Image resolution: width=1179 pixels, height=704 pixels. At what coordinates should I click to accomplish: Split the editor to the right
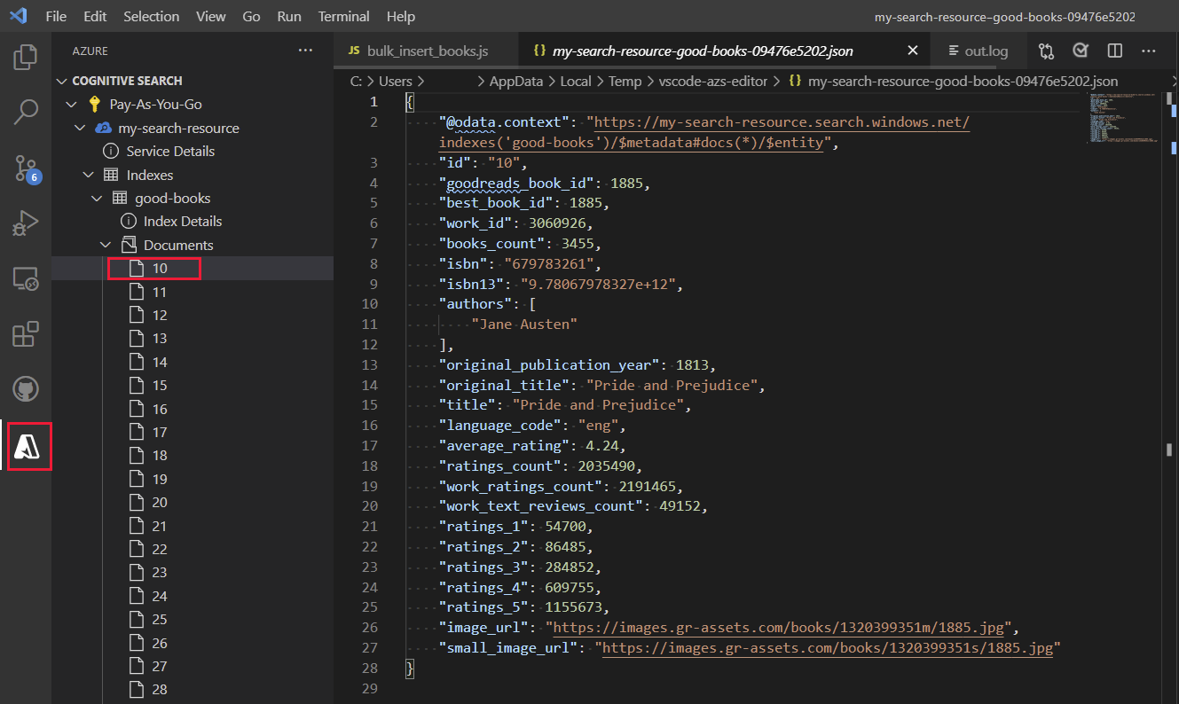(1115, 51)
